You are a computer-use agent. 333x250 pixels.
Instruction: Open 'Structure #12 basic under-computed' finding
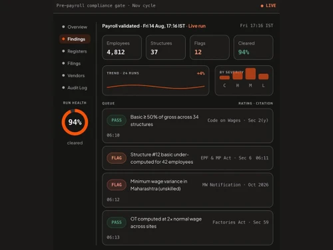pos(188,158)
